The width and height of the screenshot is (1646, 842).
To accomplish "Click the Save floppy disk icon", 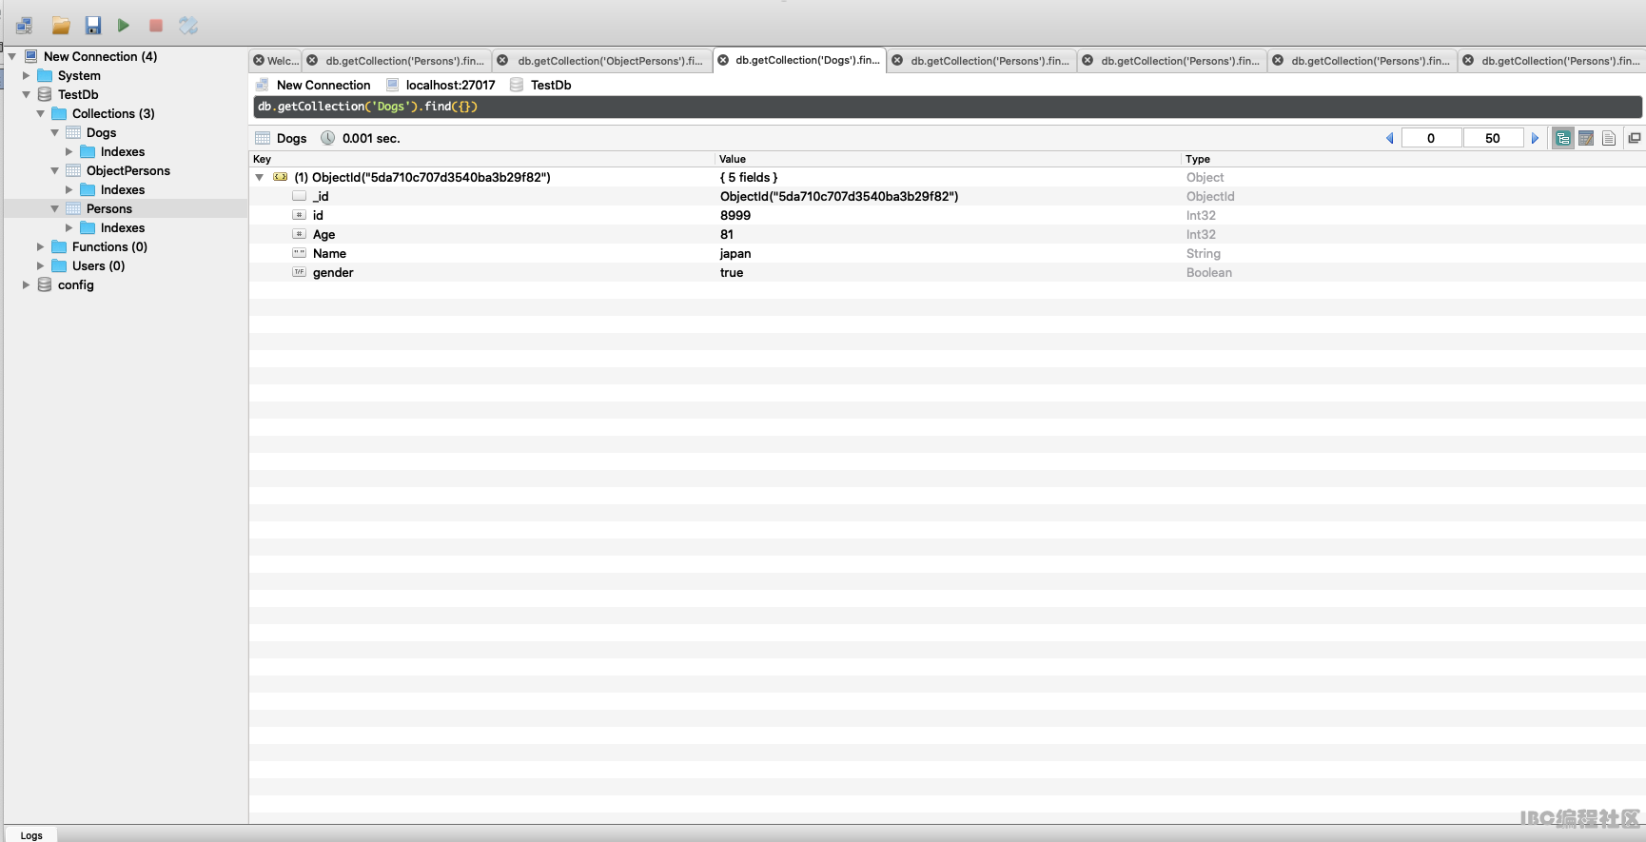I will coord(92,26).
